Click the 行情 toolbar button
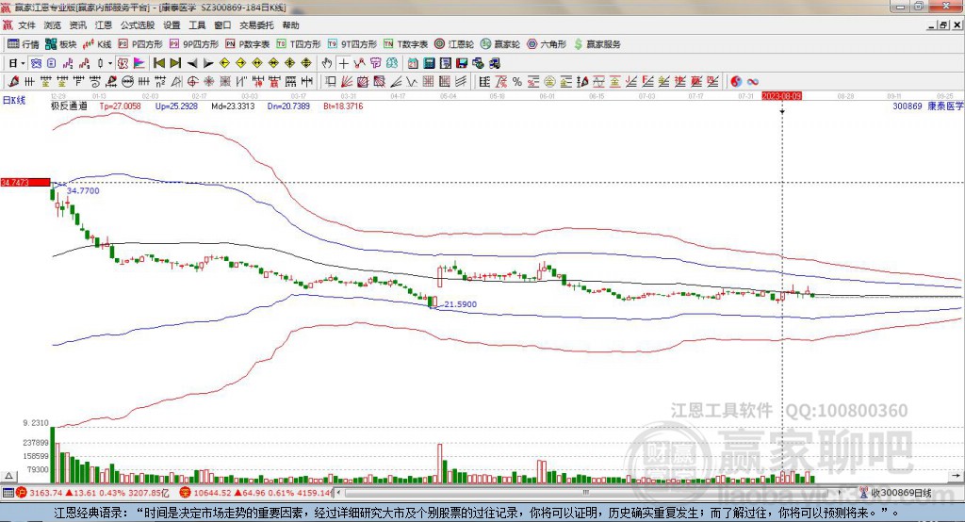This screenshot has height=522, width=965. point(23,44)
